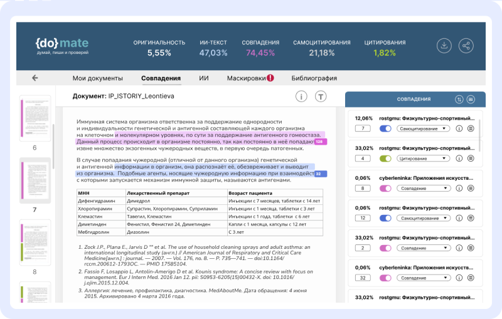Image resolution: width=502 pixels, height=319 pixels.
Task: Toggle the pink switch for match 32
Action: pyautogui.click(x=385, y=278)
